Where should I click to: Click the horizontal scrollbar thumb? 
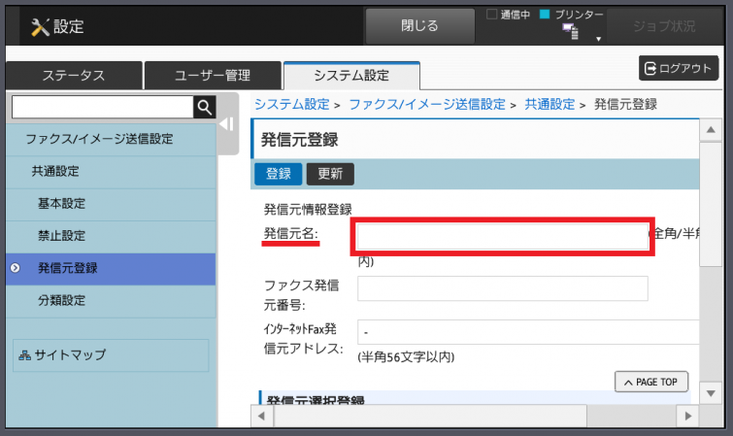pos(430,416)
